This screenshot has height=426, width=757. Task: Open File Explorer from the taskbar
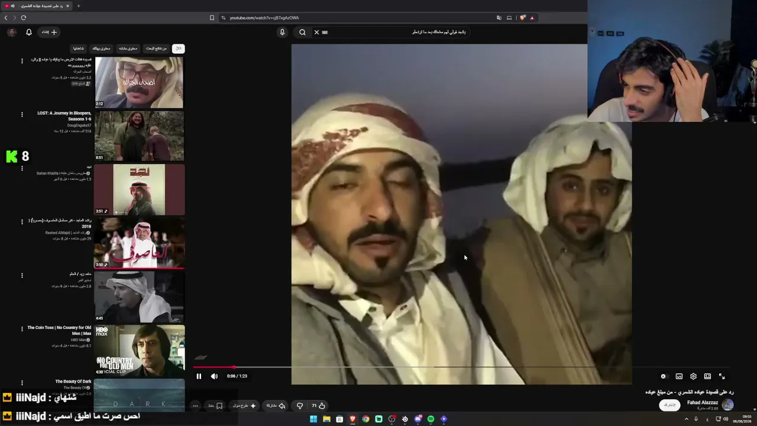tap(326, 419)
